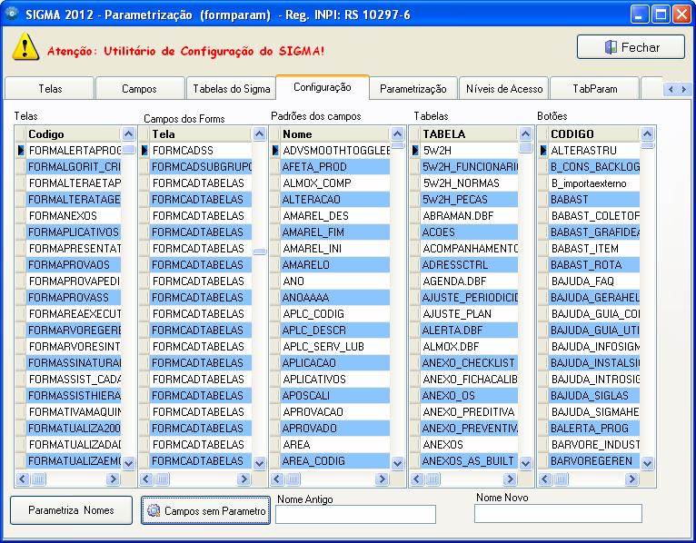Click Nome column header
Viewport: 696px width, 543px height.
pos(335,134)
